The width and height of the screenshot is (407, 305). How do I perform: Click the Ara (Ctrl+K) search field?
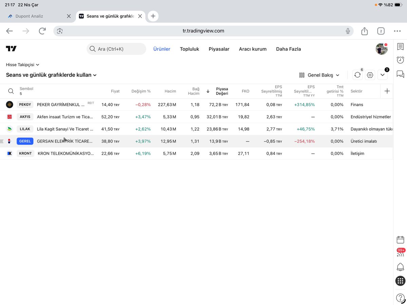(x=116, y=49)
